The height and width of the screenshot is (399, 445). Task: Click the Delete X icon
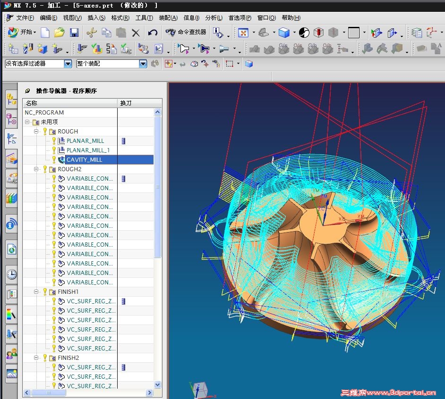136,33
